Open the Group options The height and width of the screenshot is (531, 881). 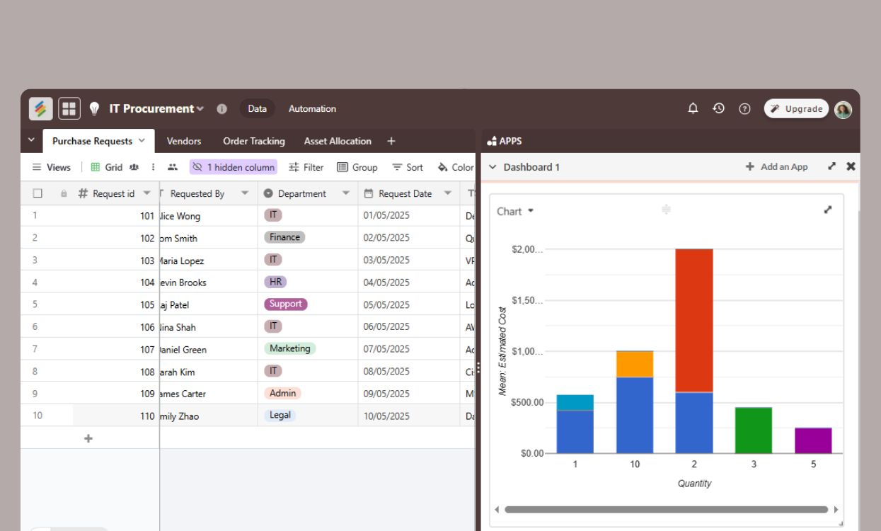coord(357,167)
